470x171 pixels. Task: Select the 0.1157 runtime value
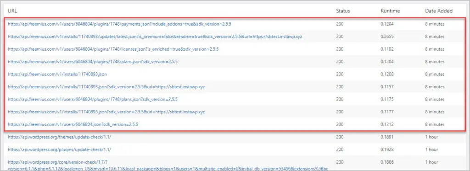tap(387, 86)
